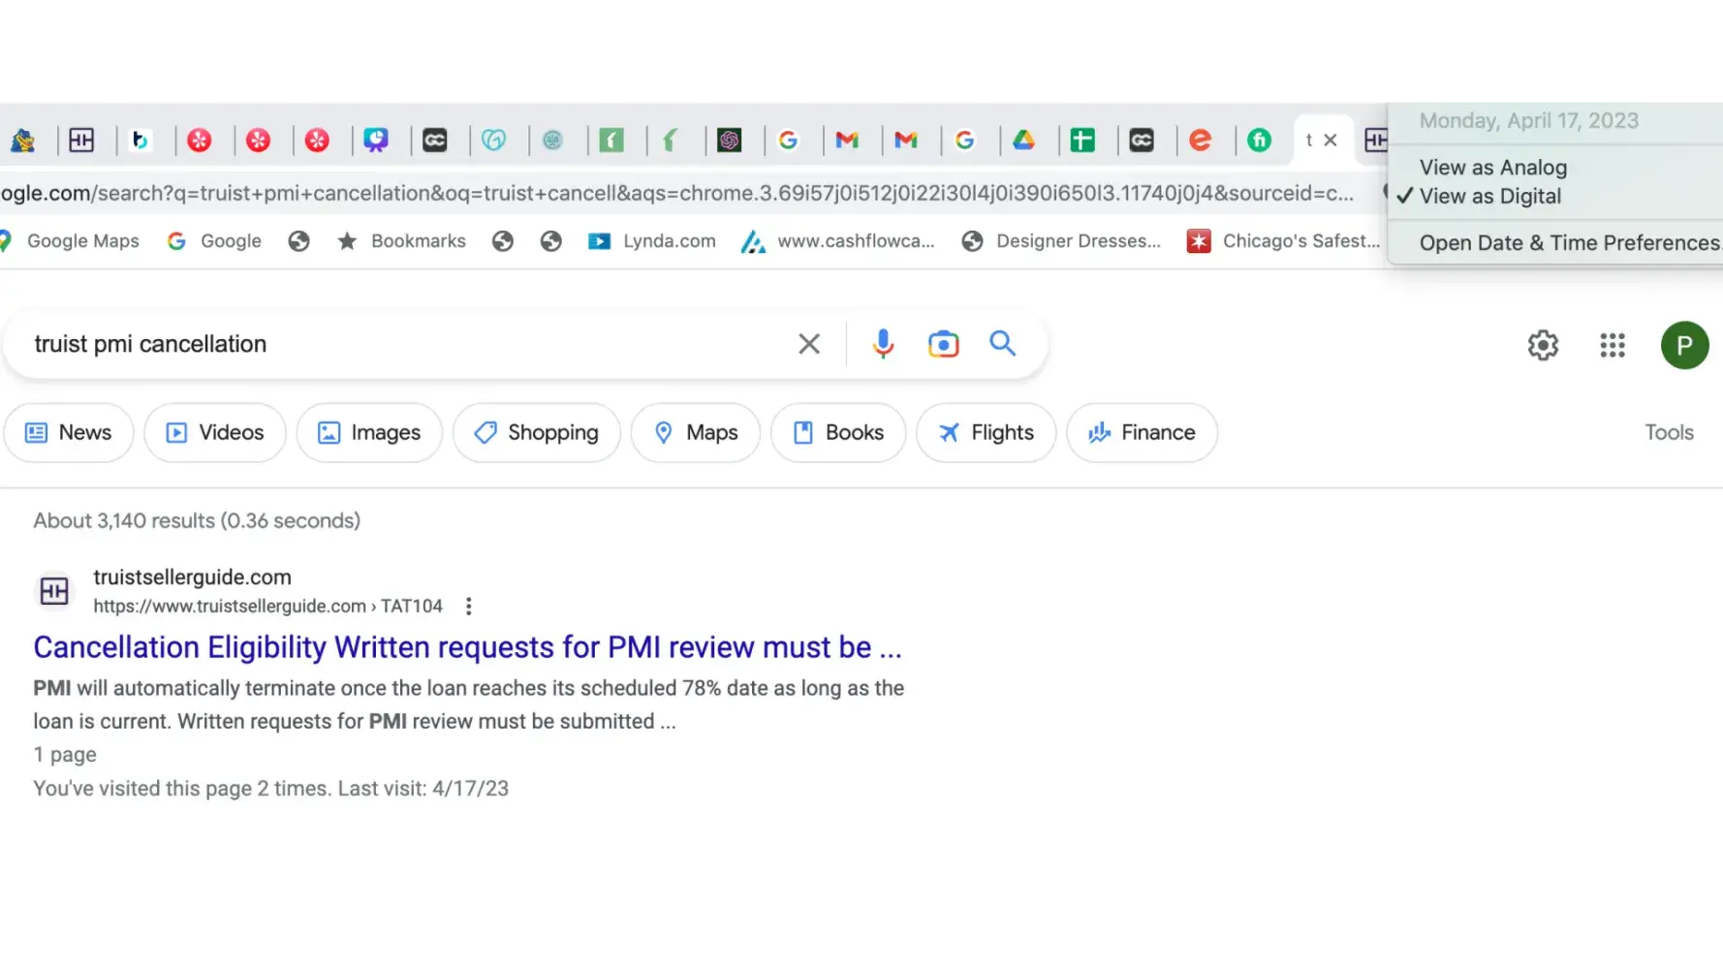Click the blue magnifying glass search icon
1723x969 pixels.
point(1002,343)
